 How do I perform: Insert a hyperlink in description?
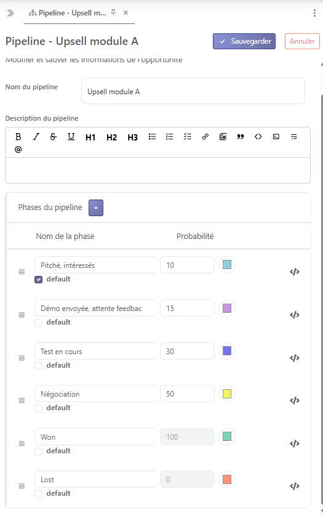[x=205, y=137]
